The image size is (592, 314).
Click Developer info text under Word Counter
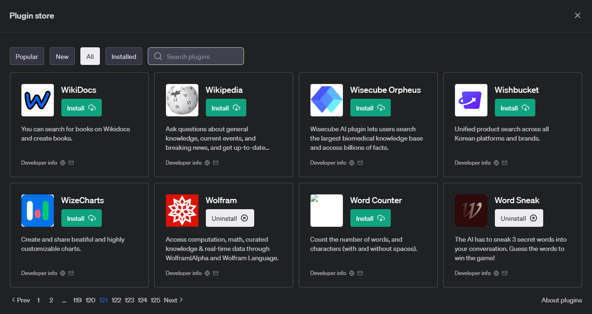coord(328,273)
